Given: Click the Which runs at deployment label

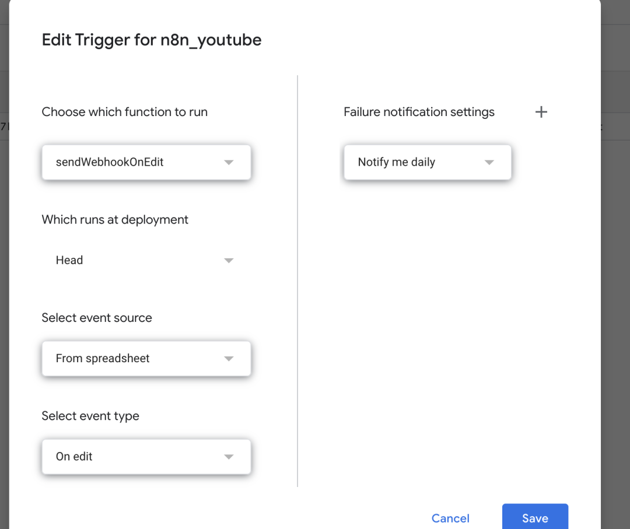Looking at the screenshot, I should (115, 220).
